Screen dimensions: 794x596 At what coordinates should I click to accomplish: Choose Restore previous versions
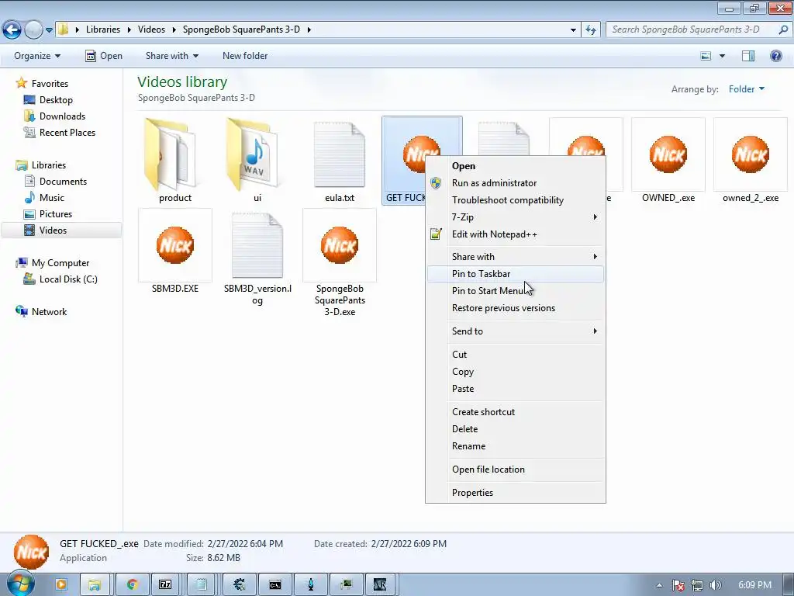(x=516, y=308)
